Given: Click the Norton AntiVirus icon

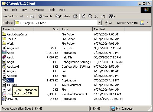Looking at the screenshot, I should [x=142, y=23].
